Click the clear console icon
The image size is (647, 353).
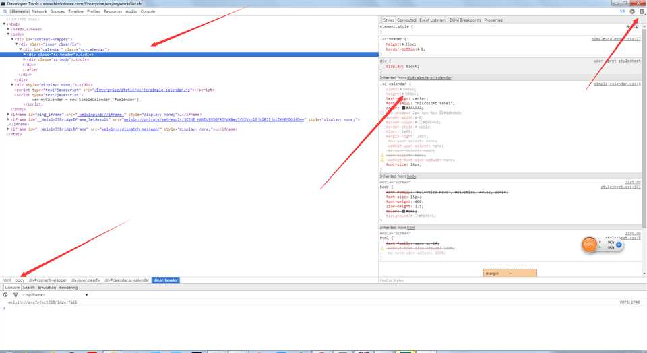click(5, 295)
